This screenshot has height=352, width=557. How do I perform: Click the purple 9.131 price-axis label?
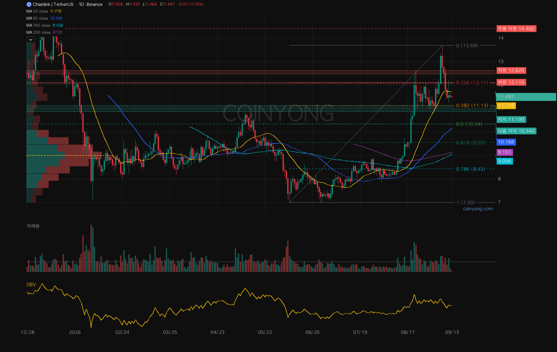tap(504, 152)
